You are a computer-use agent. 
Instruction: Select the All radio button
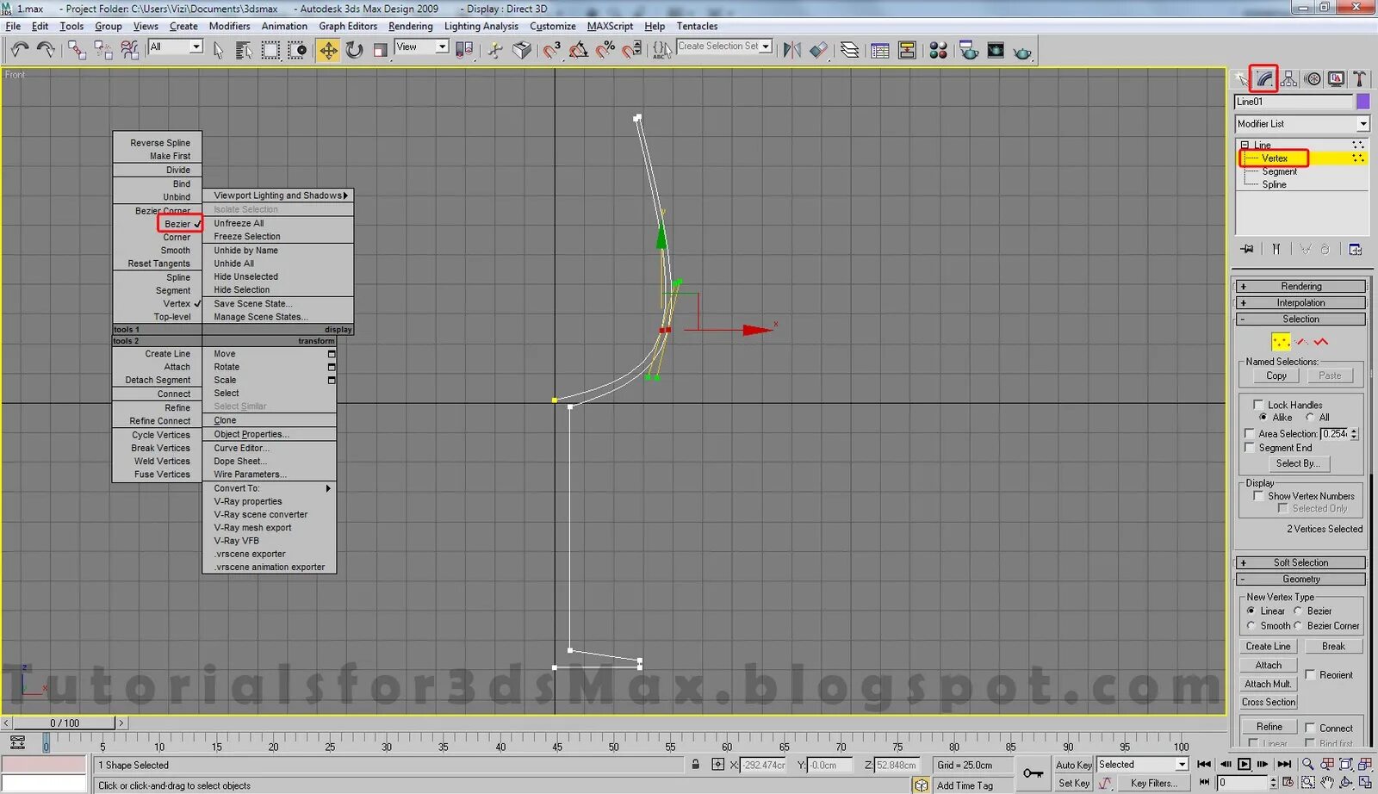pos(1310,417)
